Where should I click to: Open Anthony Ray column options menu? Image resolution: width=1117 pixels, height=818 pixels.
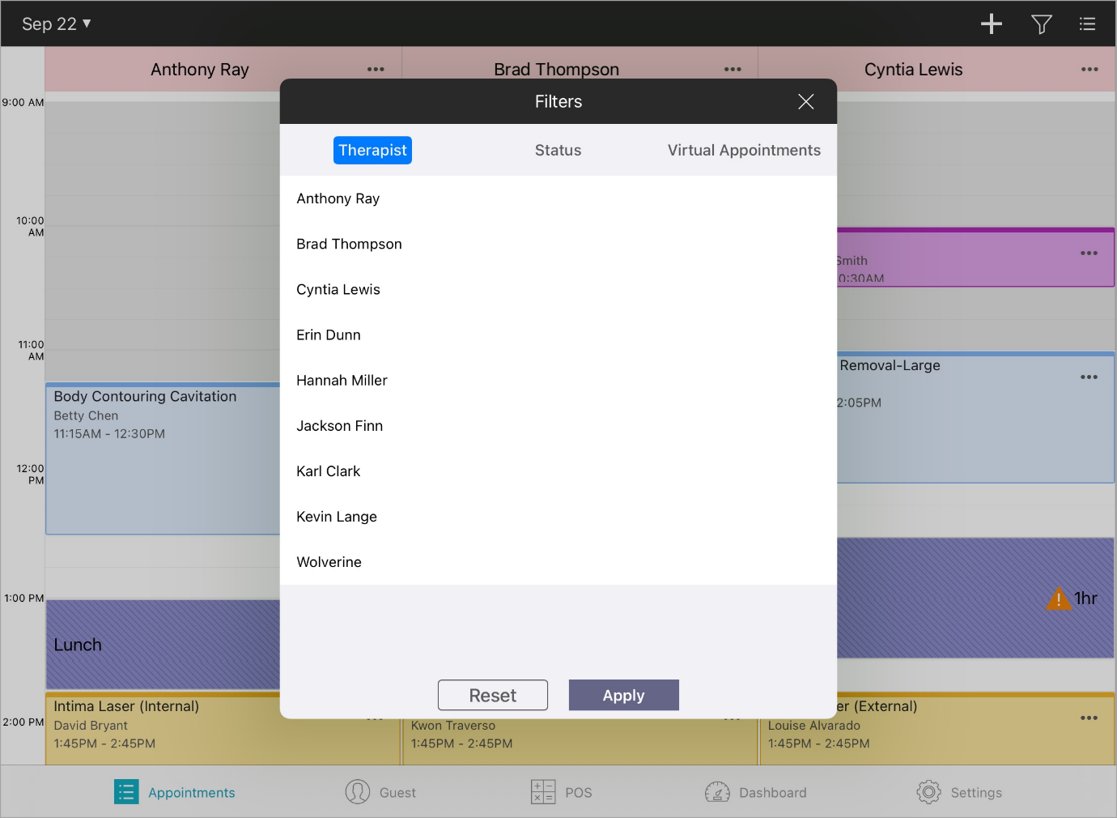[x=376, y=70]
